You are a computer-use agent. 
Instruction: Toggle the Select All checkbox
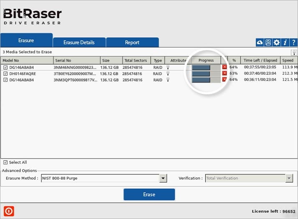5,162
